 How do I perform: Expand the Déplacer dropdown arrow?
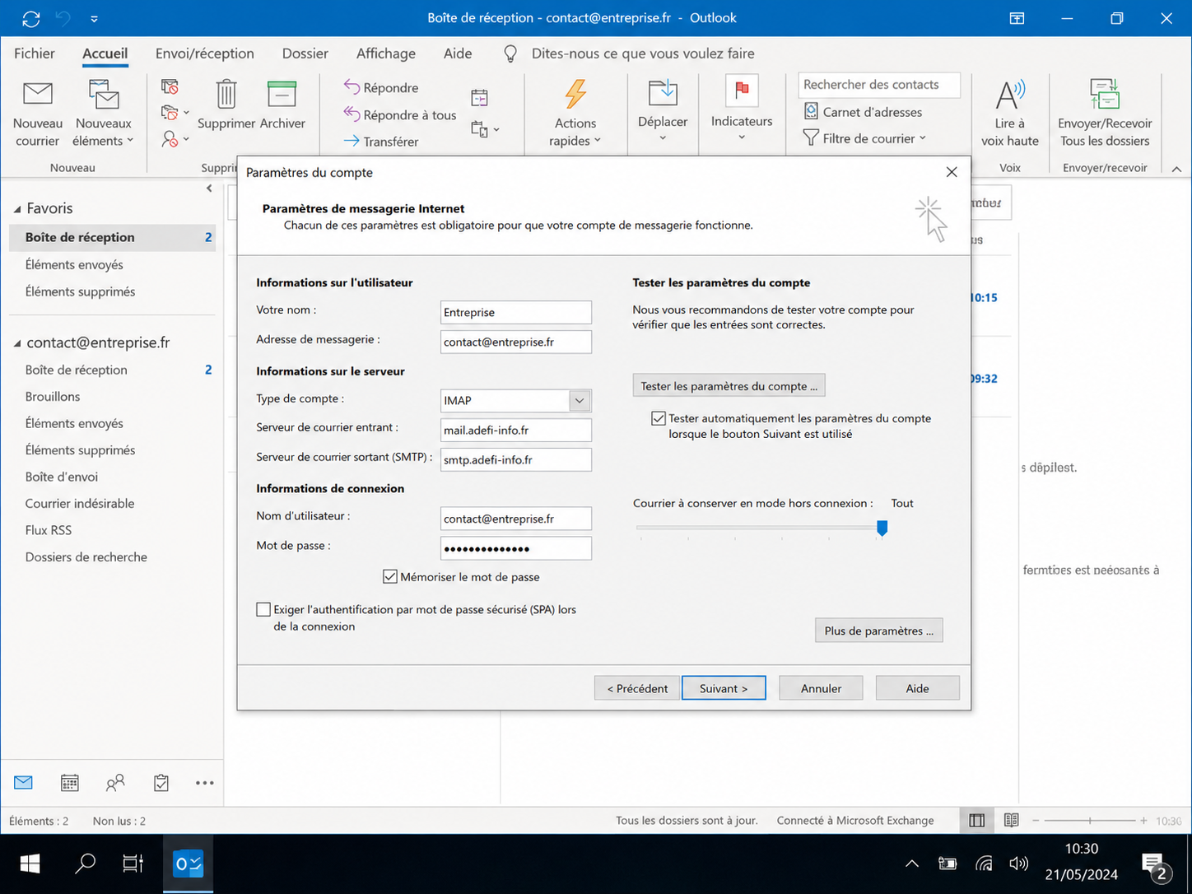663,138
